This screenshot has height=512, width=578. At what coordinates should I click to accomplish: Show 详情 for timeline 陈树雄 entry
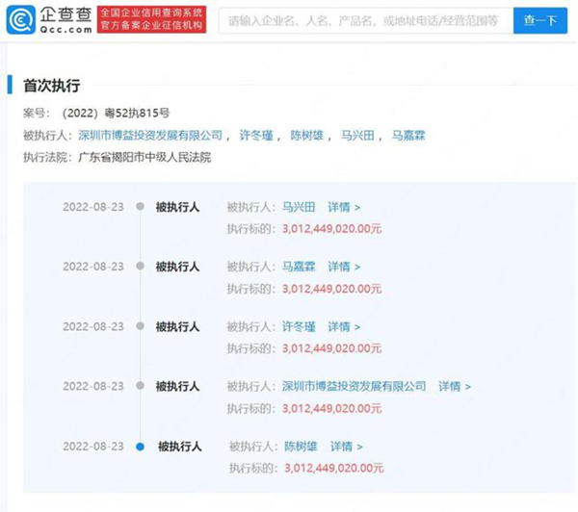pos(347,447)
